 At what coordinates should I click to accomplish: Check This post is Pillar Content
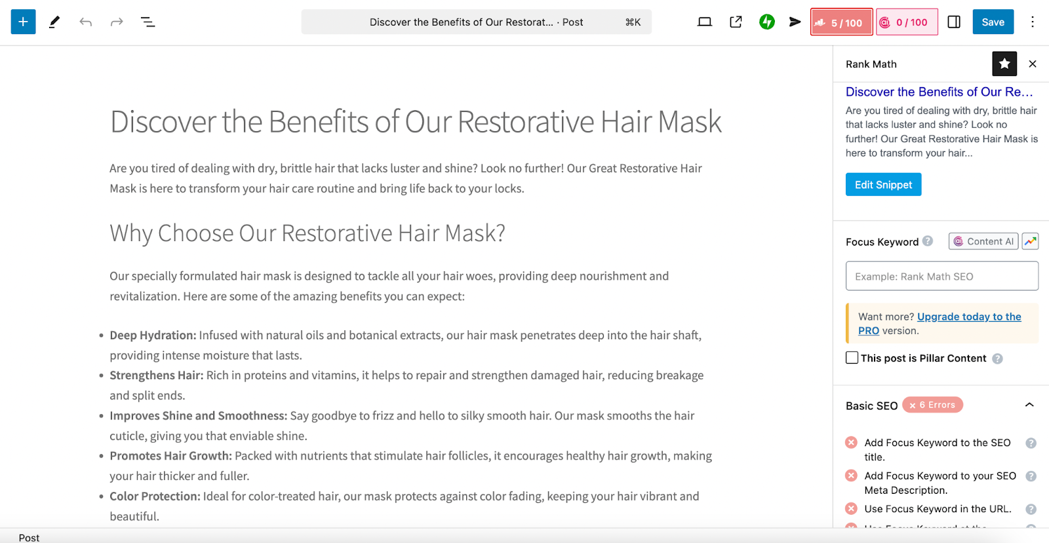pos(852,358)
